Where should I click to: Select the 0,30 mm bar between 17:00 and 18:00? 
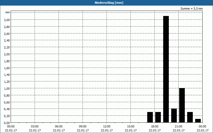click(x=150, y=117)
